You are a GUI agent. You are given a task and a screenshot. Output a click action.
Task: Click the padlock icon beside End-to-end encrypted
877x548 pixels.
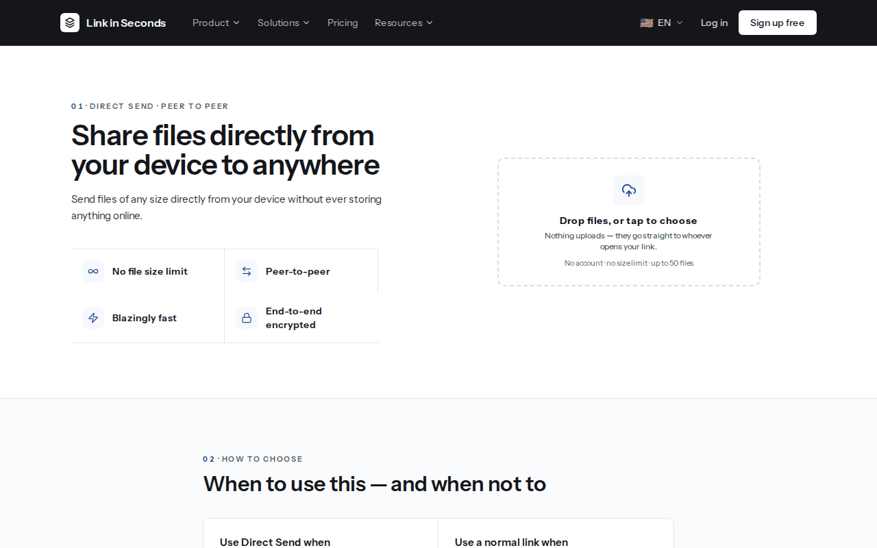click(247, 318)
